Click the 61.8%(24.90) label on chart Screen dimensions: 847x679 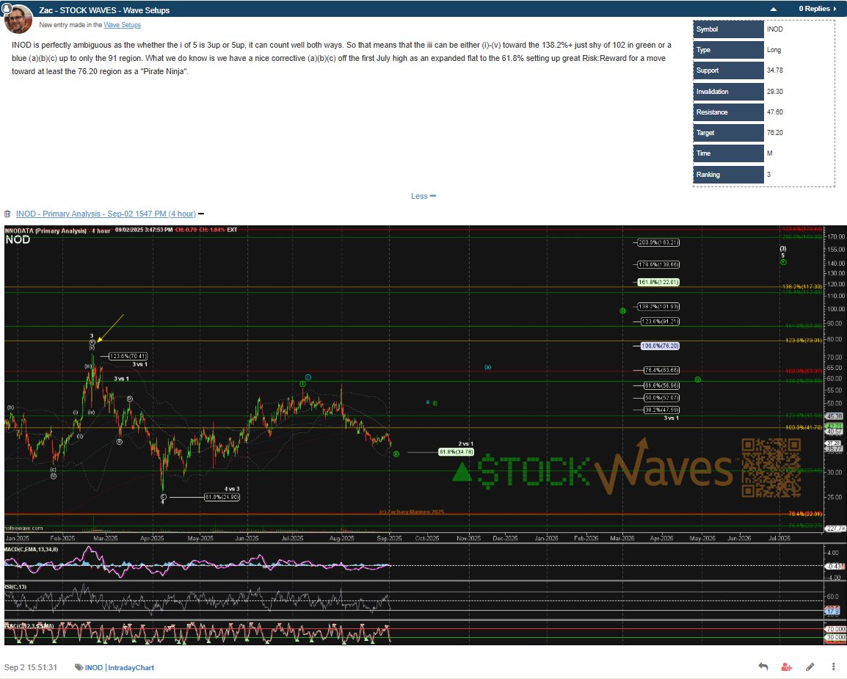point(222,497)
